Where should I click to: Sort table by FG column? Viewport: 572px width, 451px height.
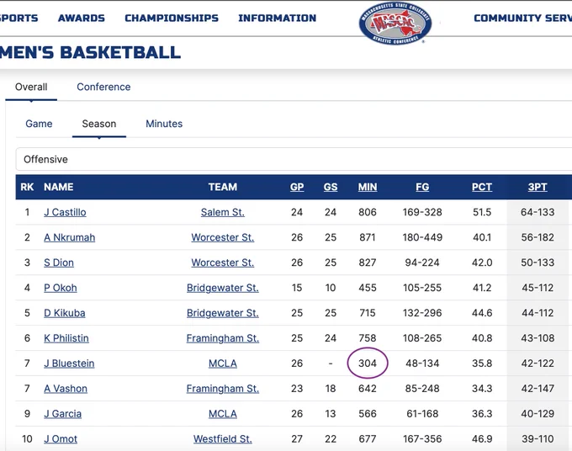(x=422, y=187)
